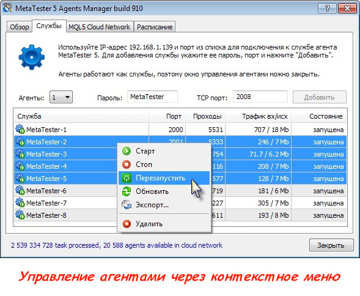Image resolution: width=360 pixels, height=296 pixels.
Task: Select the MetaTester-2 row name
Action: (x=46, y=142)
